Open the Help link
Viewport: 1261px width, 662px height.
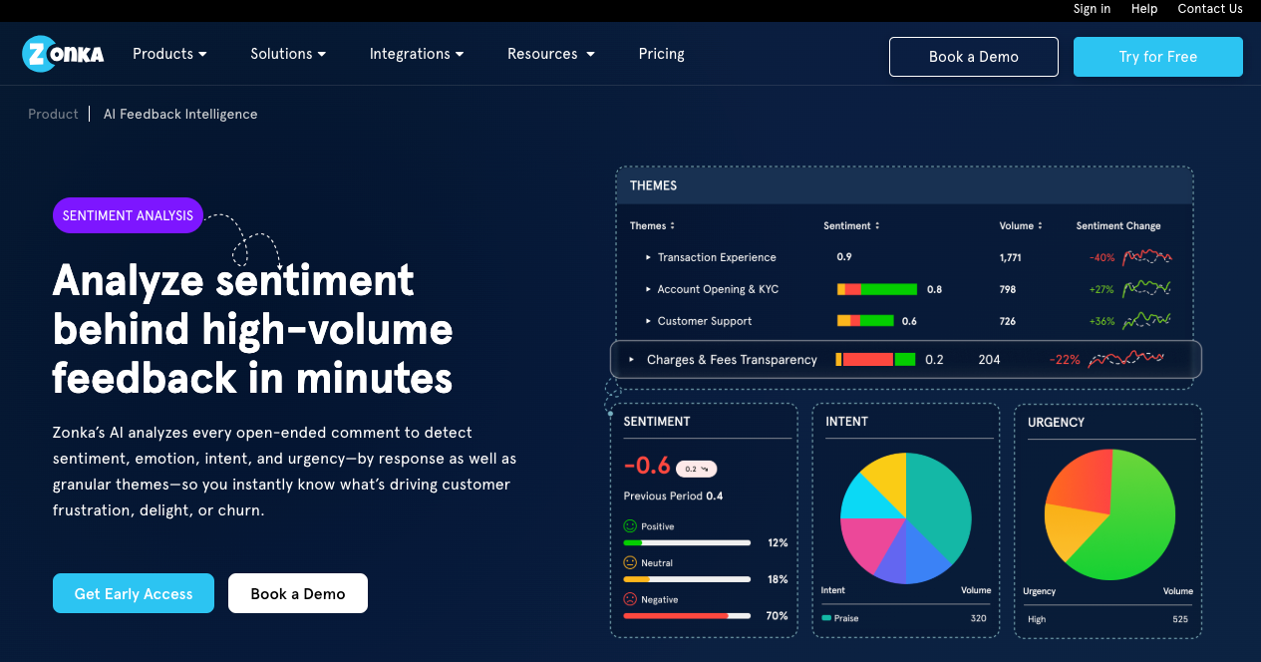click(x=1144, y=9)
